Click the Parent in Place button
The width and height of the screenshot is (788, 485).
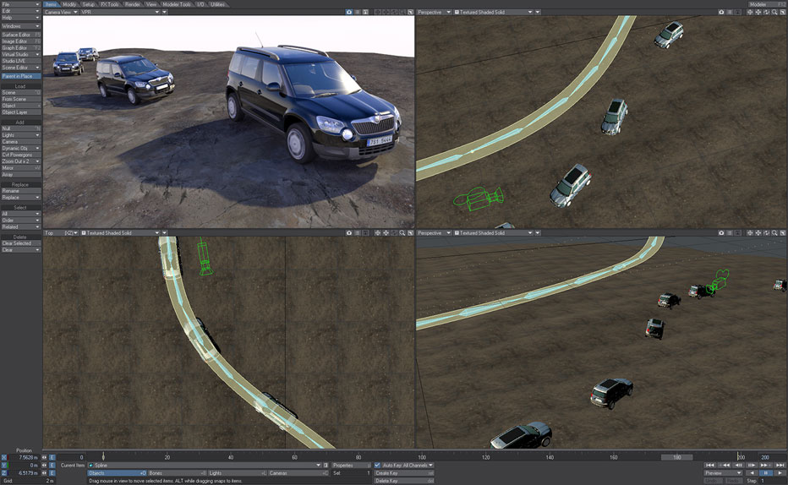(20, 76)
